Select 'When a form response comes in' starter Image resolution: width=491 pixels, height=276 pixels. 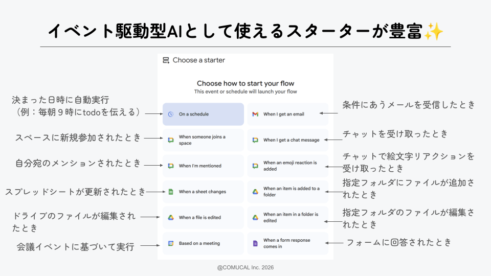point(287,243)
